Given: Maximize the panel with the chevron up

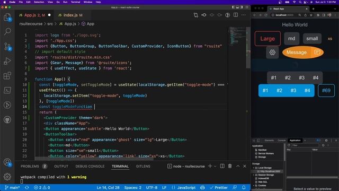Looking at the screenshot, I should 238,166.
